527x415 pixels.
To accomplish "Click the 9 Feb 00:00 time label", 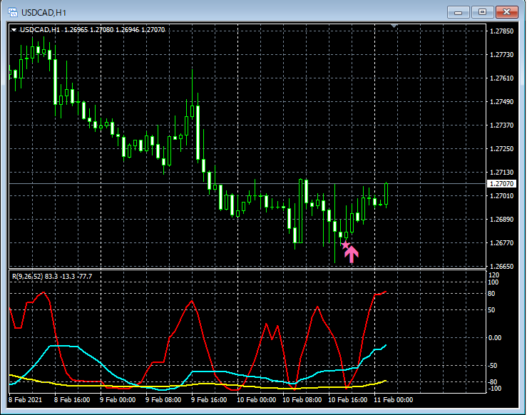I will [118, 400].
